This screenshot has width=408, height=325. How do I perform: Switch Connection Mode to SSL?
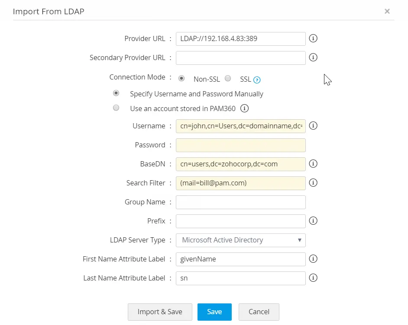point(228,78)
